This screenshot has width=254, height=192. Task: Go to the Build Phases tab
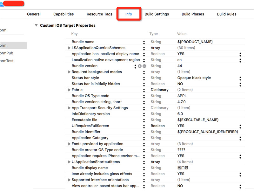[193, 14]
